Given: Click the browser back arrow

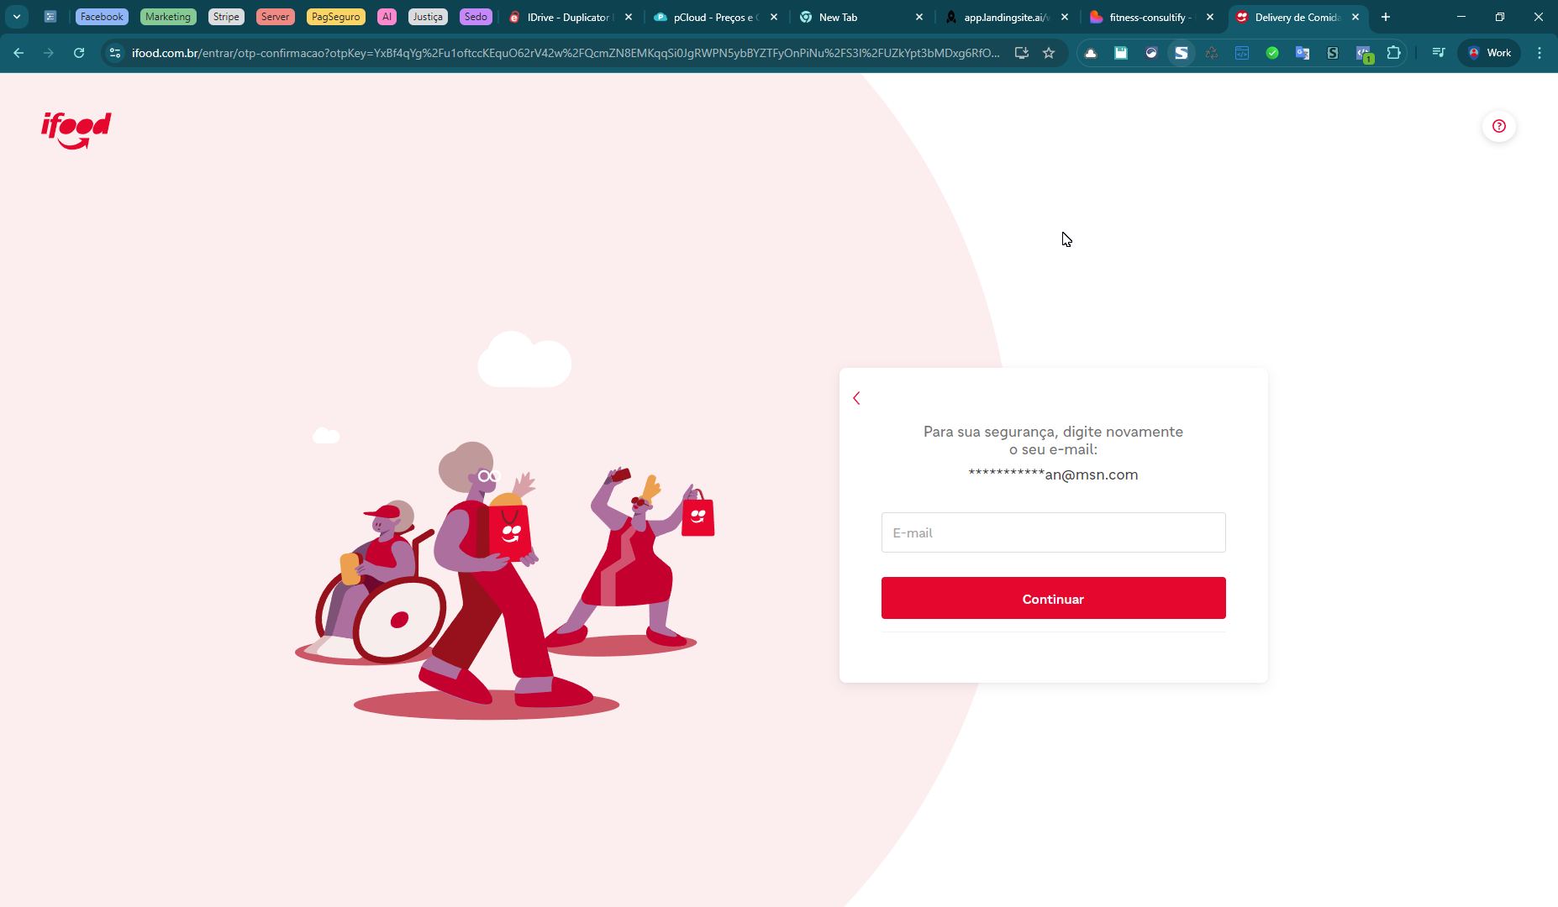Looking at the screenshot, I should point(18,53).
